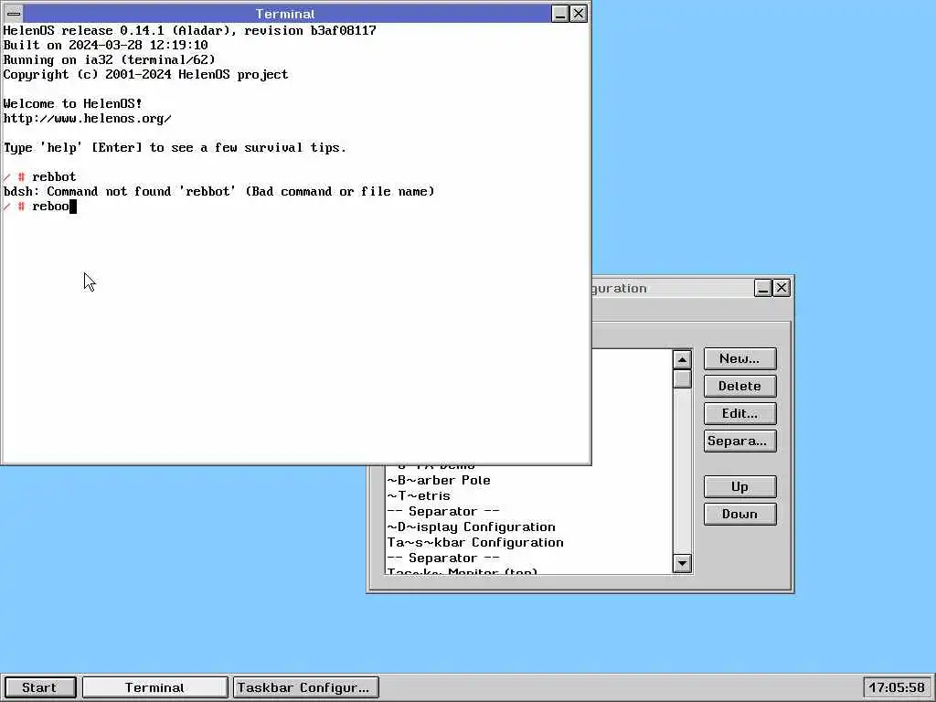This screenshot has height=702, width=936.
Task: Click the taskbar clock
Action: pos(897,687)
